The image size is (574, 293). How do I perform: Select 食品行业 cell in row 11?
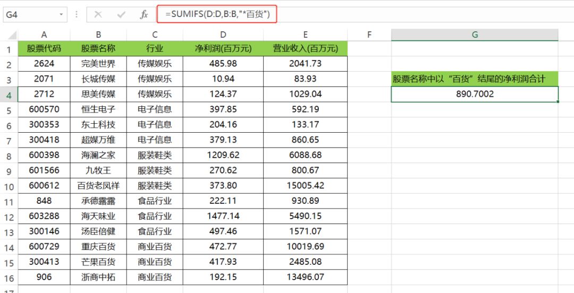pyautogui.click(x=155, y=201)
